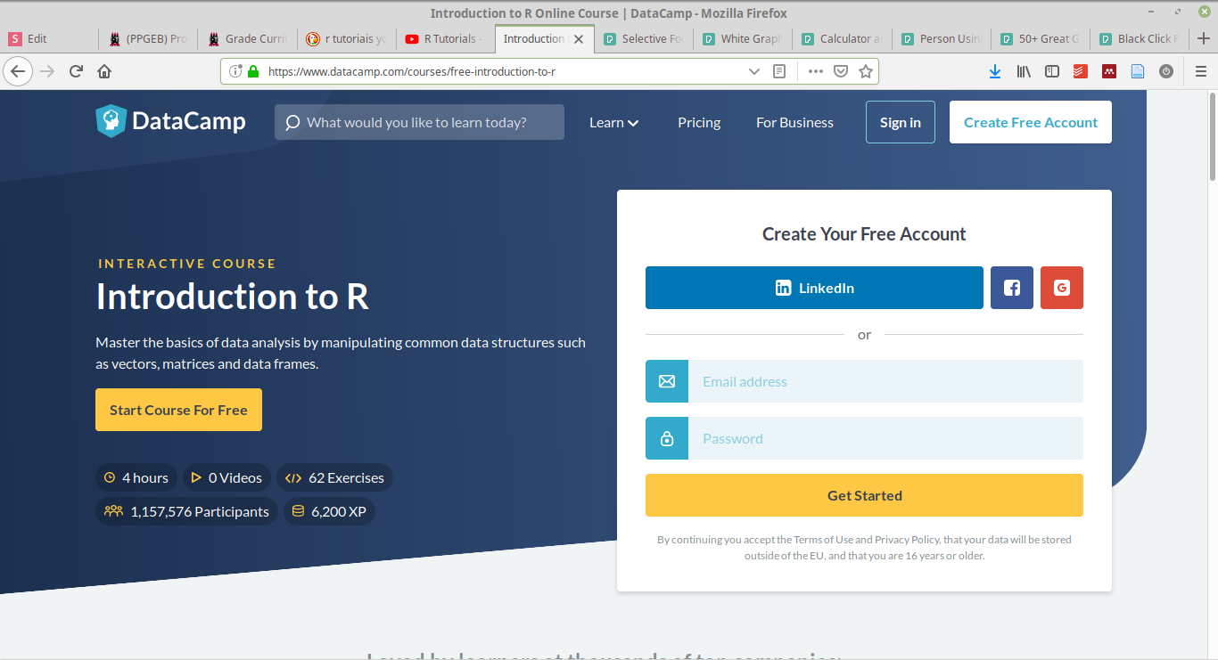Open the Privacy Policy link
The width and height of the screenshot is (1218, 660).
coord(907,540)
